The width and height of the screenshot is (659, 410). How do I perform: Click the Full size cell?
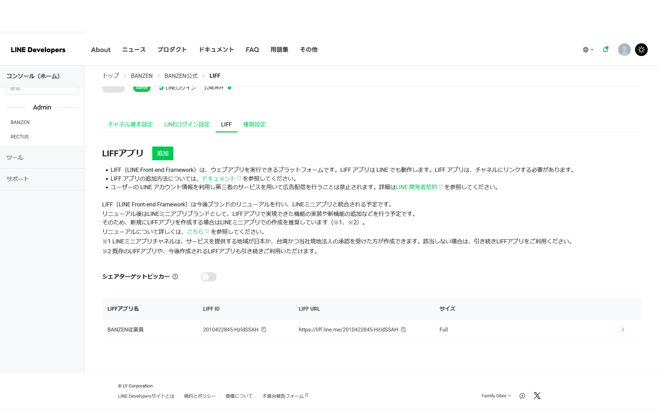[x=444, y=330]
